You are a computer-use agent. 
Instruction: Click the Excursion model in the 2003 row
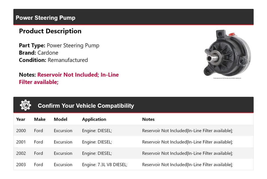[63, 165]
